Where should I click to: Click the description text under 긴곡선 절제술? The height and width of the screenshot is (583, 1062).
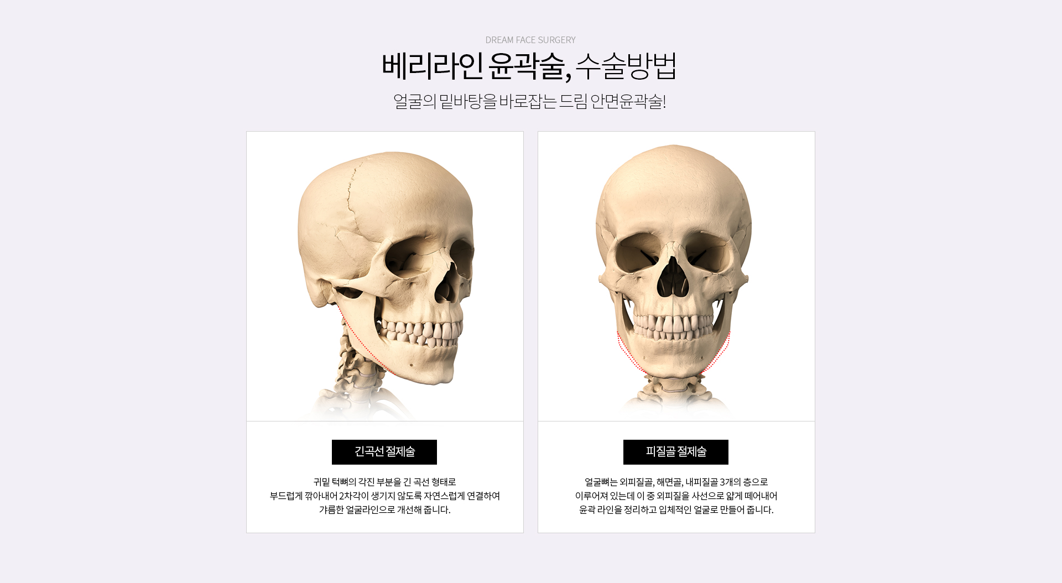click(385, 496)
